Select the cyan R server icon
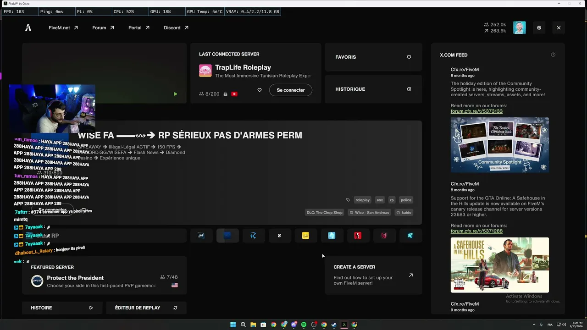 click(410, 236)
